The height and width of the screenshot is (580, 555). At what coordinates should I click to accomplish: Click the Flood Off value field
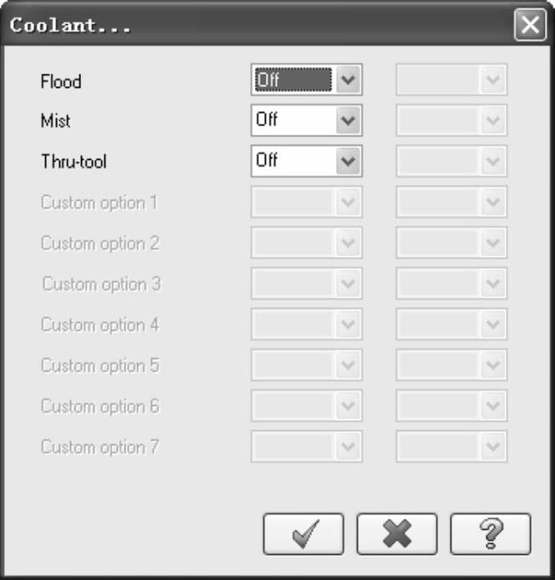[293, 80]
